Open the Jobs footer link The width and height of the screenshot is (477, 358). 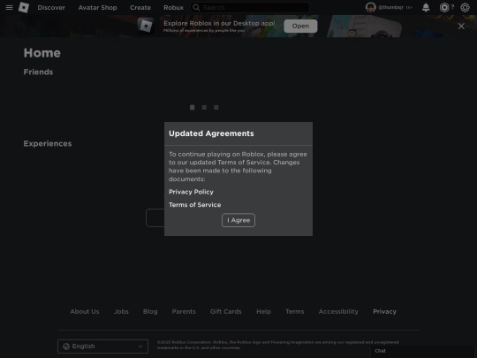[121, 311]
